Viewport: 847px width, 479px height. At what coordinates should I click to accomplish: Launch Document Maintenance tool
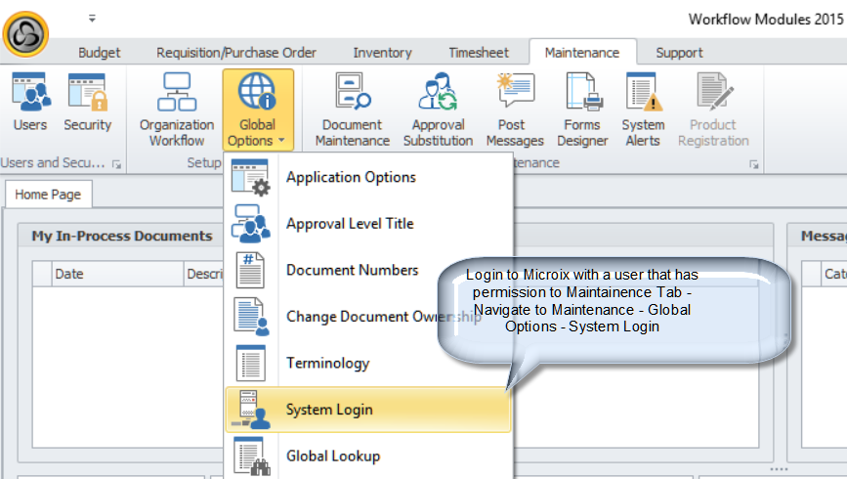[352, 109]
